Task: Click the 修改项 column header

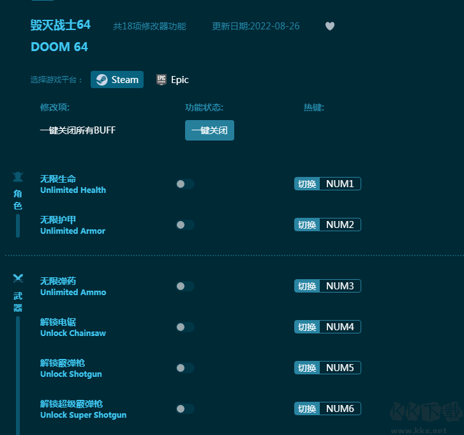Action: point(55,107)
